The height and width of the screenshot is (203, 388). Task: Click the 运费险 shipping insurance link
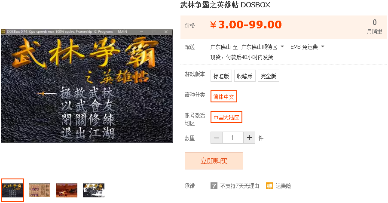click(283, 186)
